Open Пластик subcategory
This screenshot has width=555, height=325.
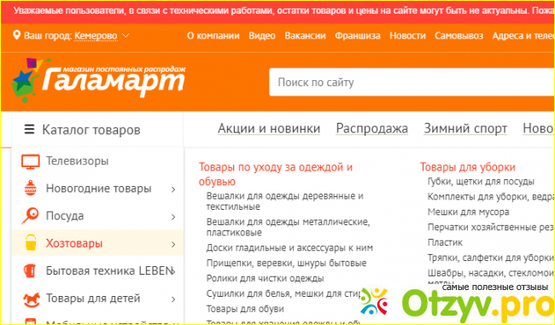coord(445,242)
